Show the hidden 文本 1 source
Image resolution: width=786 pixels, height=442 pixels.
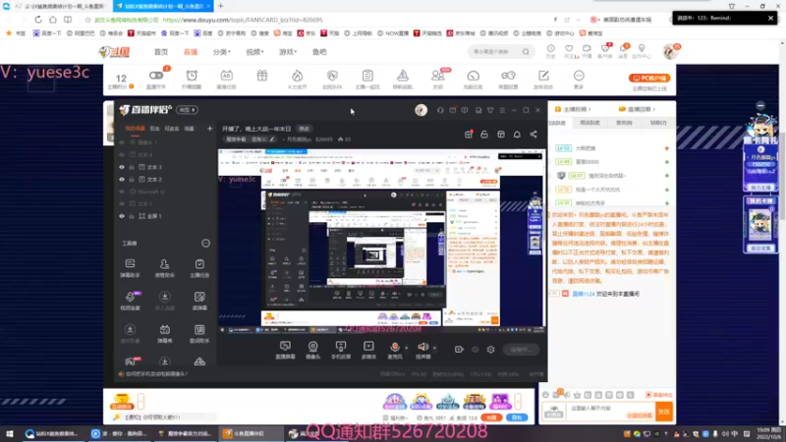click(122, 204)
